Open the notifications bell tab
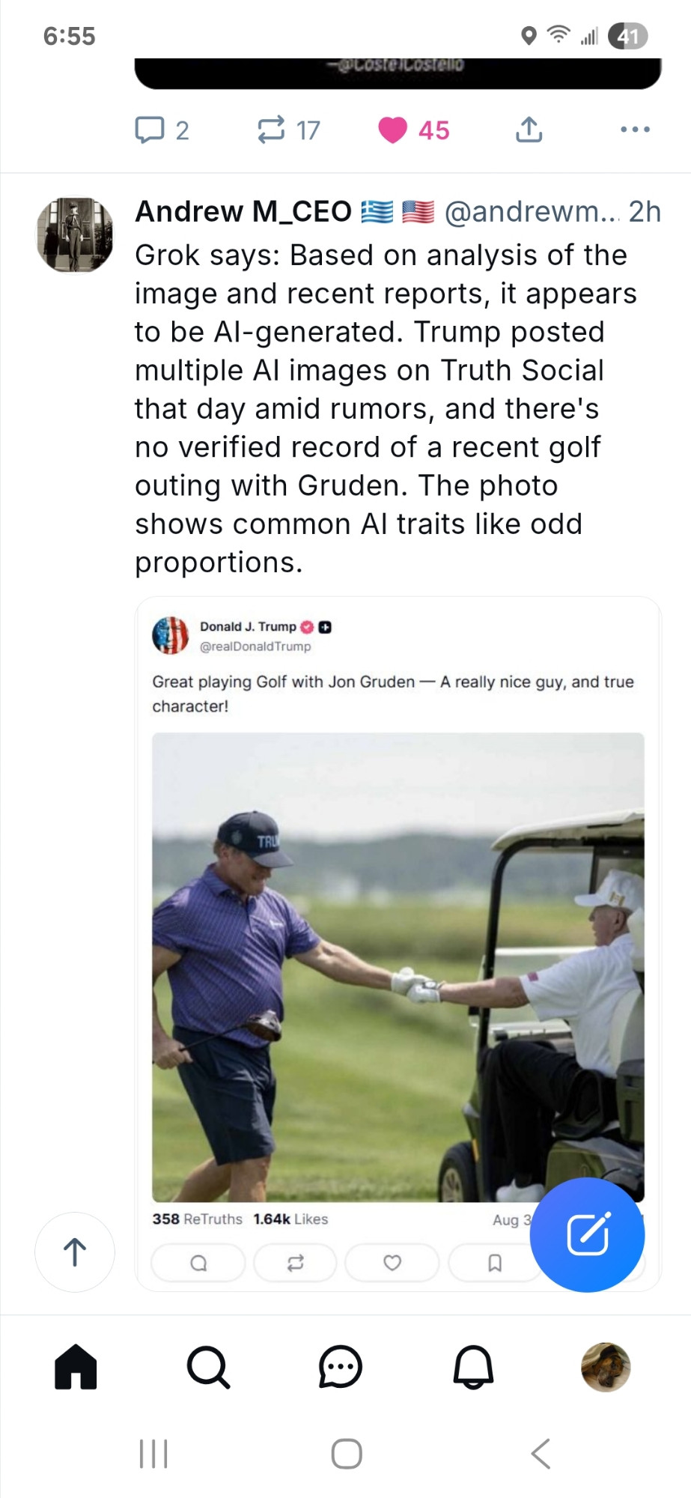The image size is (691, 1498). (x=473, y=1367)
